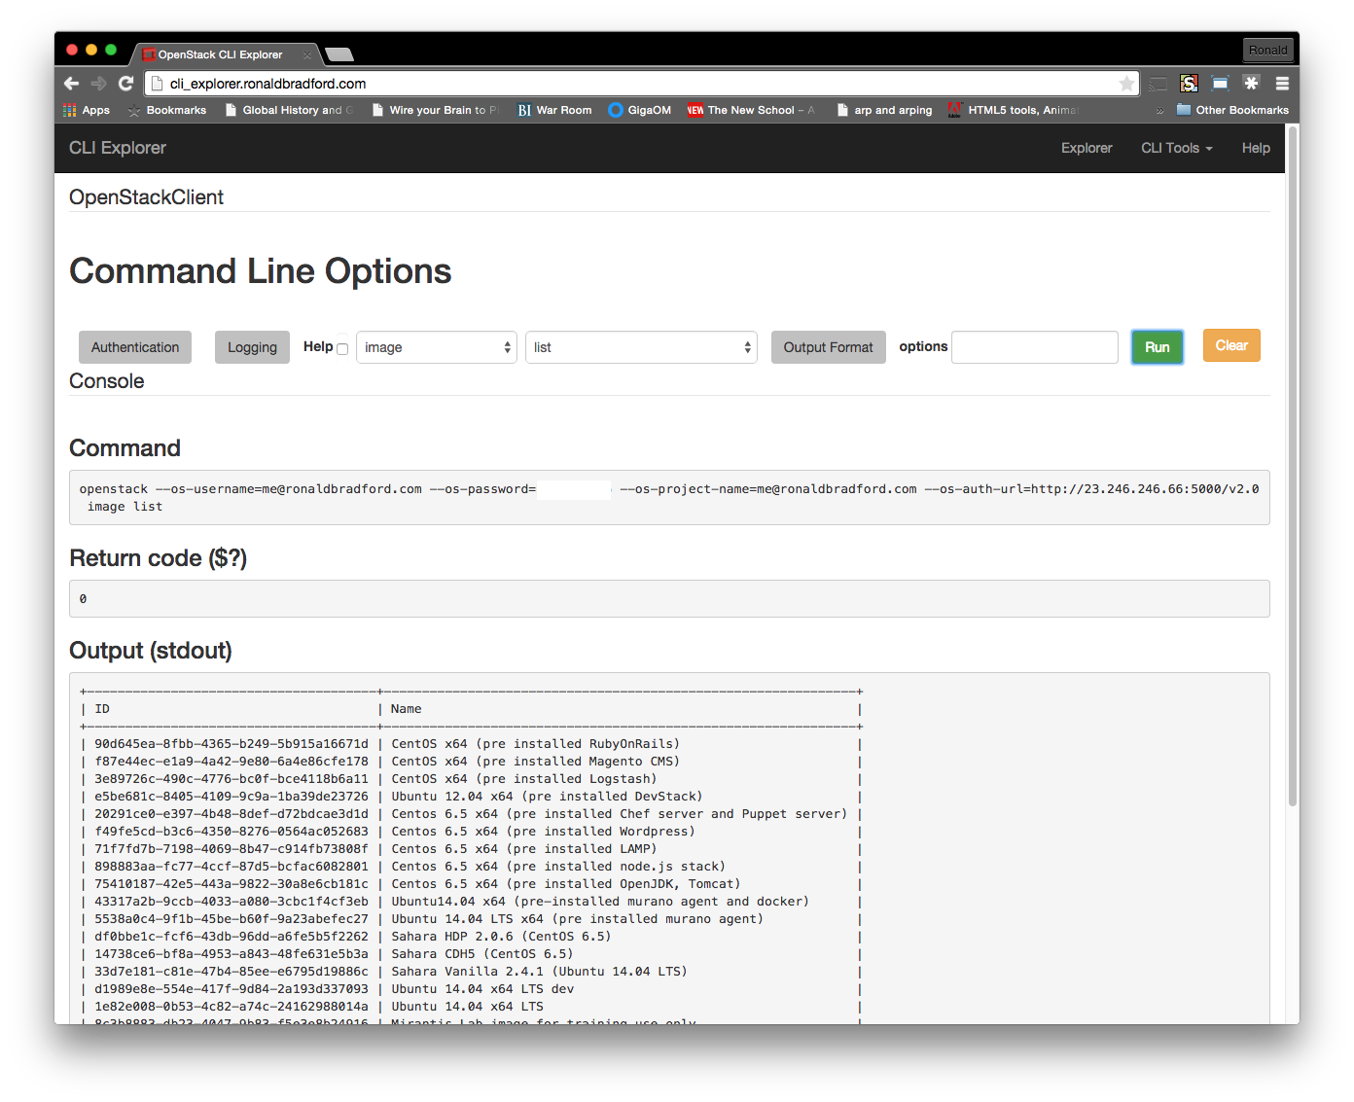
Task: Open the Apps grid shortcut
Action: pos(87,110)
